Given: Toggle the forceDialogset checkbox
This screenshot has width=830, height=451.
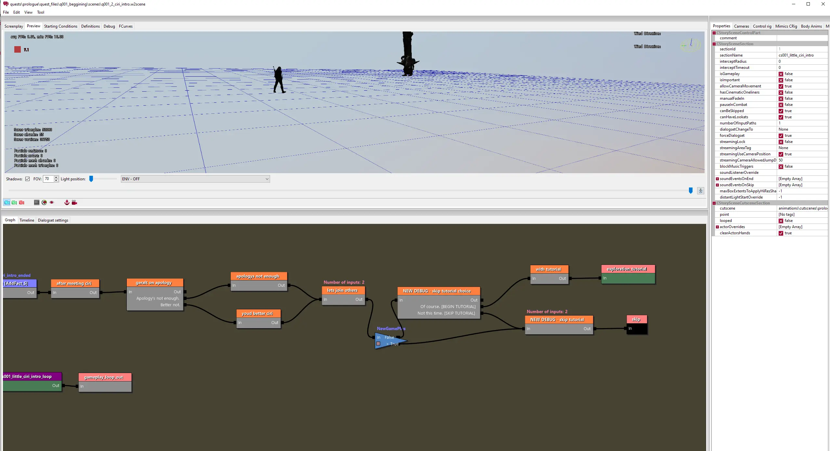Looking at the screenshot, I should (x=781, y=136).
